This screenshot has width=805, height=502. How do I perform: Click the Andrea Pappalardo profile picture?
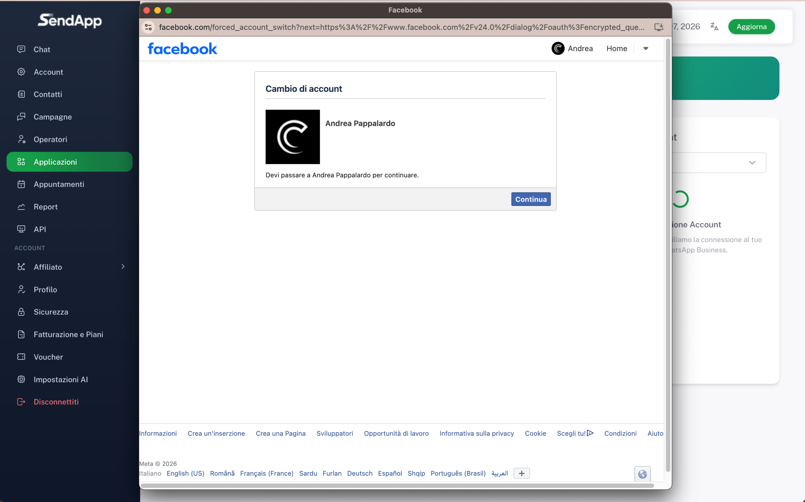pos(293,137)
